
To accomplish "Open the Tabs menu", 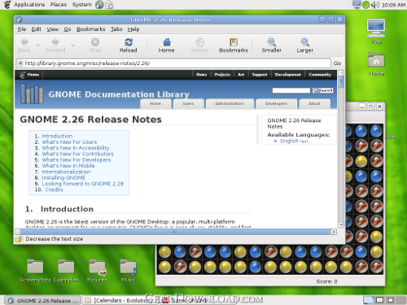I will point(116,29).
